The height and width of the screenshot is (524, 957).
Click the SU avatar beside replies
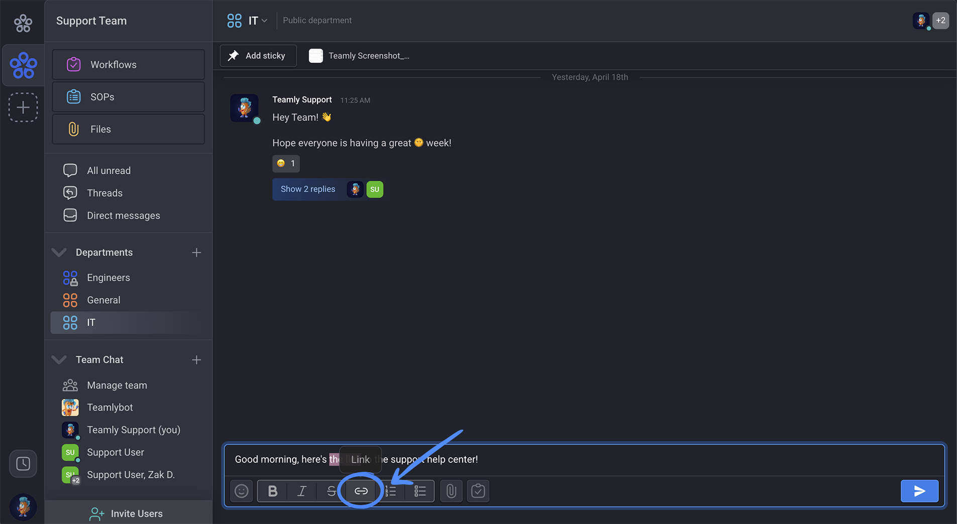point(375,189)
